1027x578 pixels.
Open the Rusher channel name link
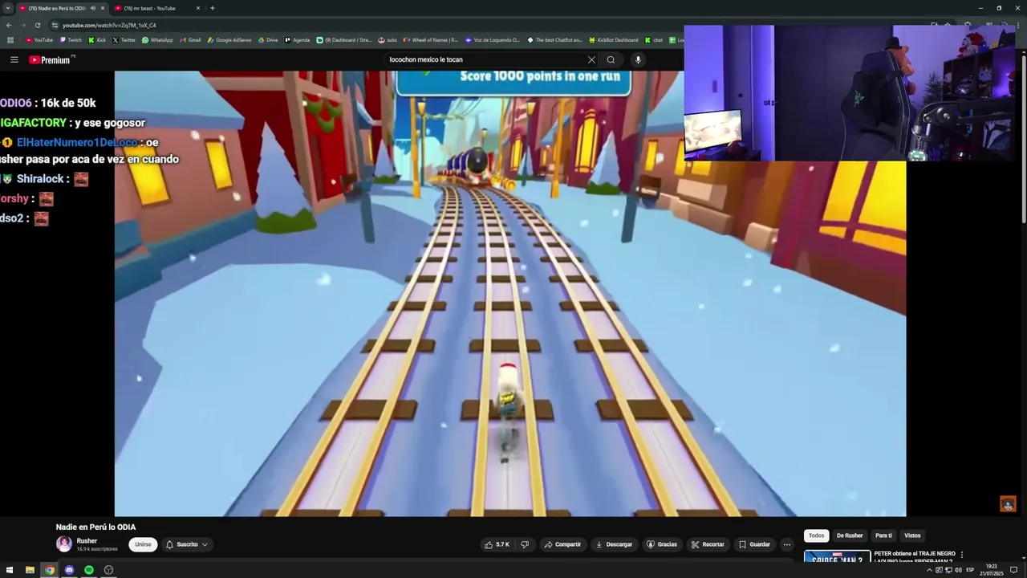[87, 541]
